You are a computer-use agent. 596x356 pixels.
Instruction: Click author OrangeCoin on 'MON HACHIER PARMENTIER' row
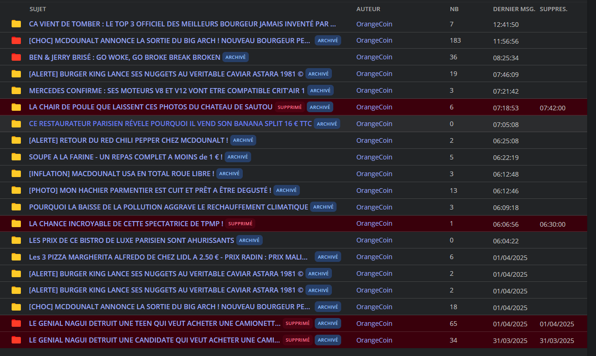coord(374,191)
